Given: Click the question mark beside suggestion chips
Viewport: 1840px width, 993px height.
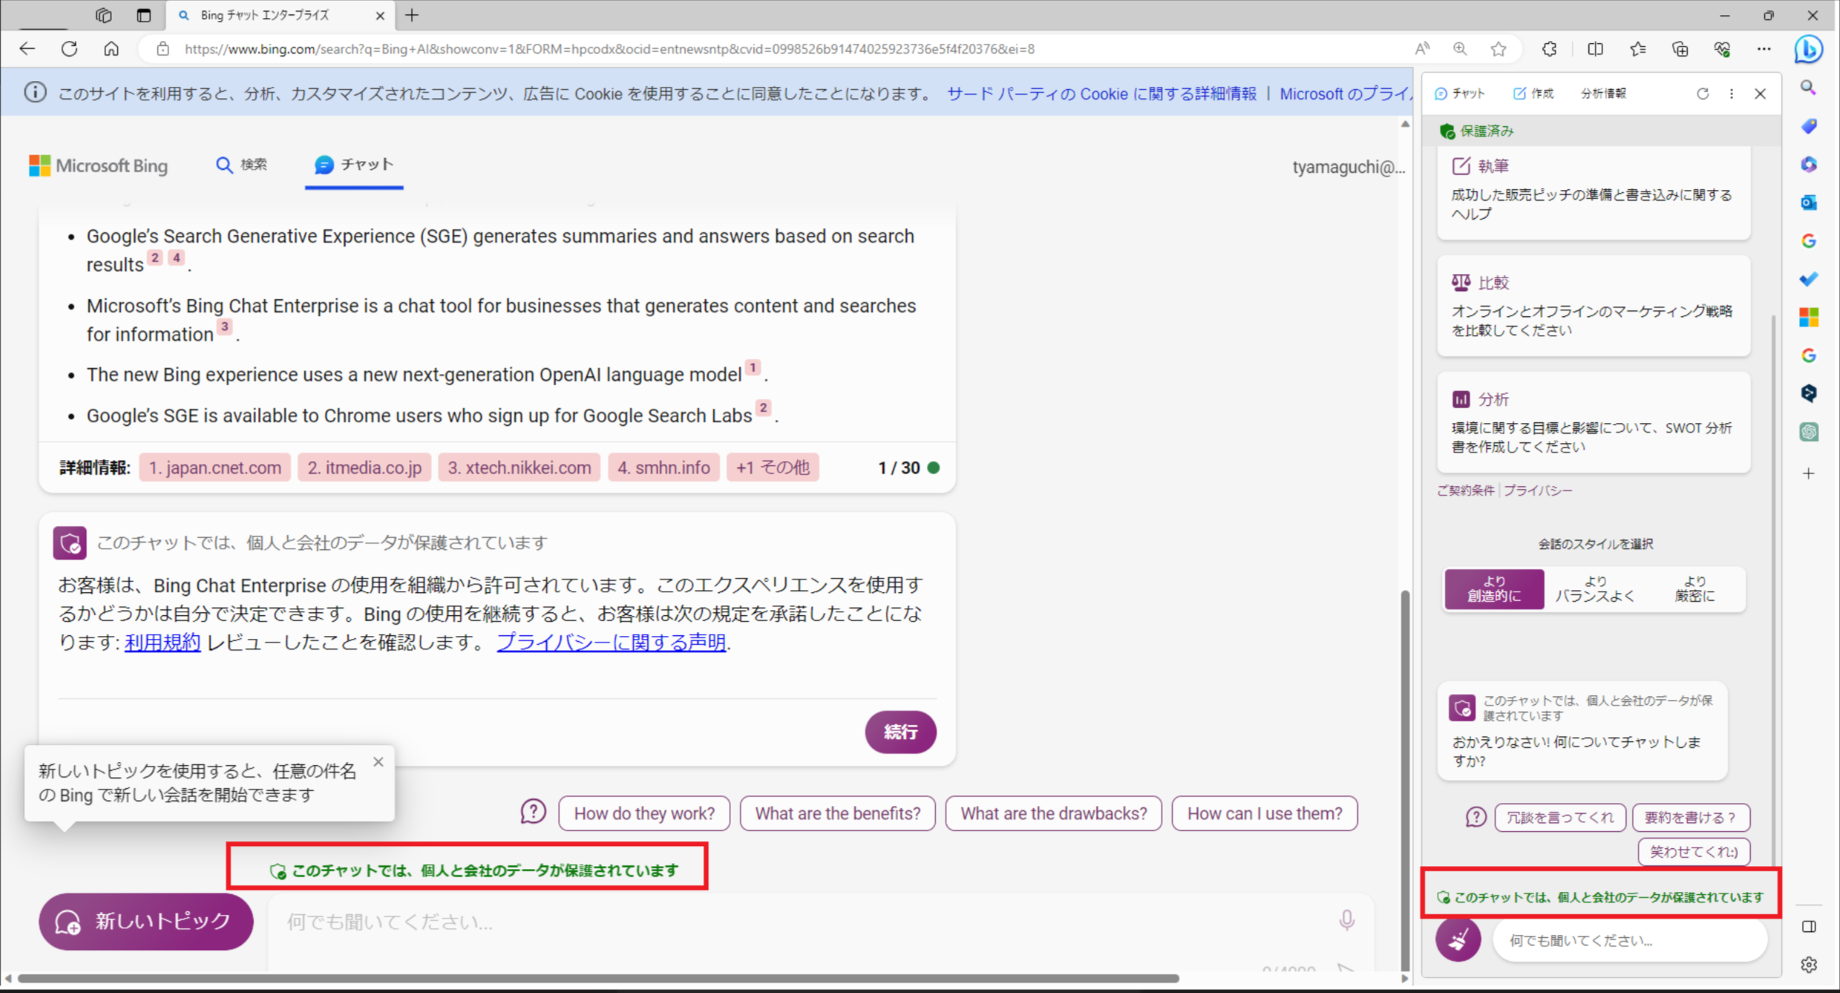Looking at the screenshot, I should 533,812.
